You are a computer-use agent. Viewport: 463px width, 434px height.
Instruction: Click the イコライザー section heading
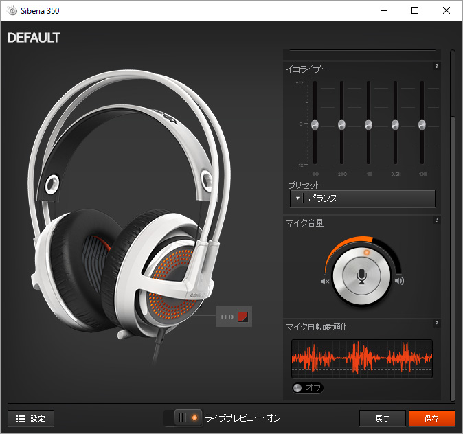pyautogui.click(x=307, y=69)
